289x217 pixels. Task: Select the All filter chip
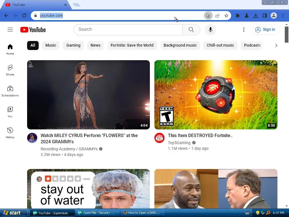pyautogui.click(x=33, y=45)
